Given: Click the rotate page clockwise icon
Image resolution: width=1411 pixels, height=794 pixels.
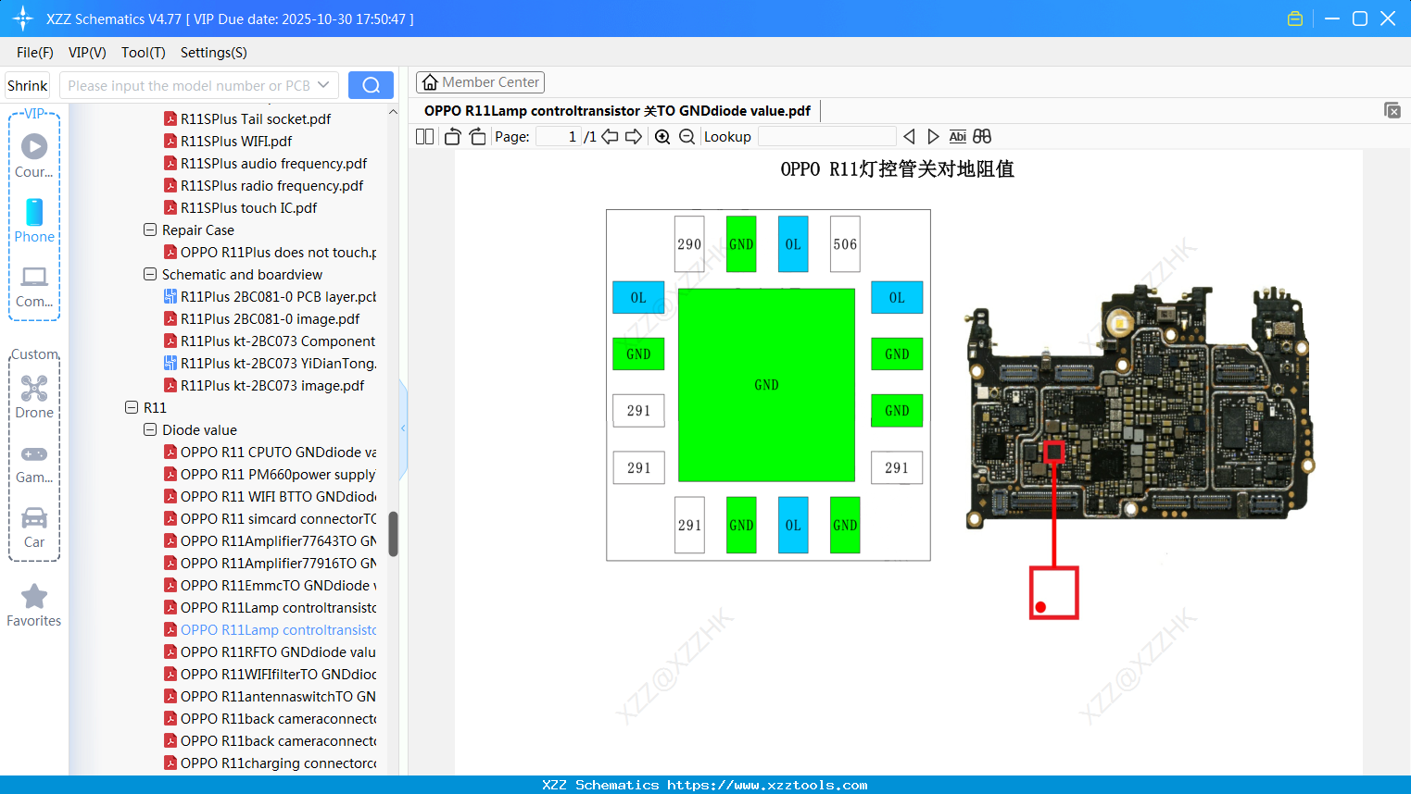Looking at the screenshot, I should pos(477,136).
